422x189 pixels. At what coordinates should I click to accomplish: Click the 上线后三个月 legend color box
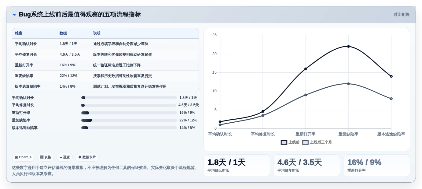(x=305, y=142)
